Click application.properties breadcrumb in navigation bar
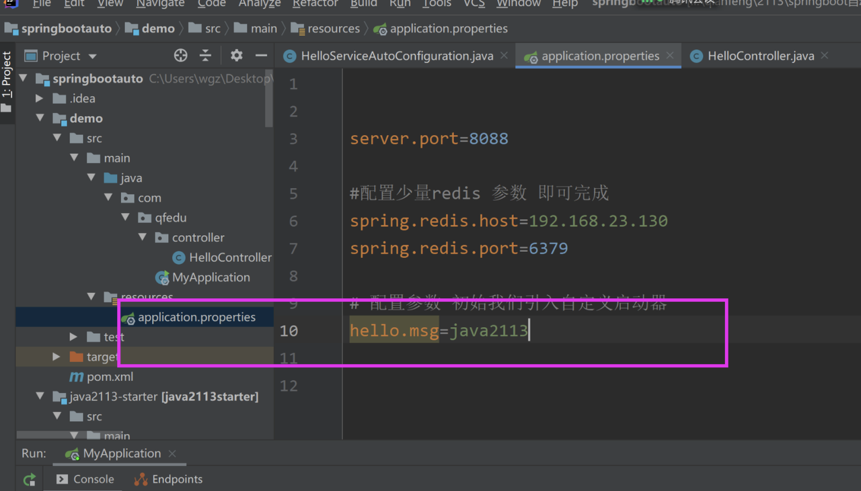861x491 pixels. (441, 29)
